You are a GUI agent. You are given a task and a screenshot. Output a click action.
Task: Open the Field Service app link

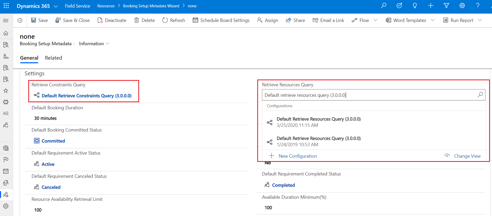tap(78, 6)
